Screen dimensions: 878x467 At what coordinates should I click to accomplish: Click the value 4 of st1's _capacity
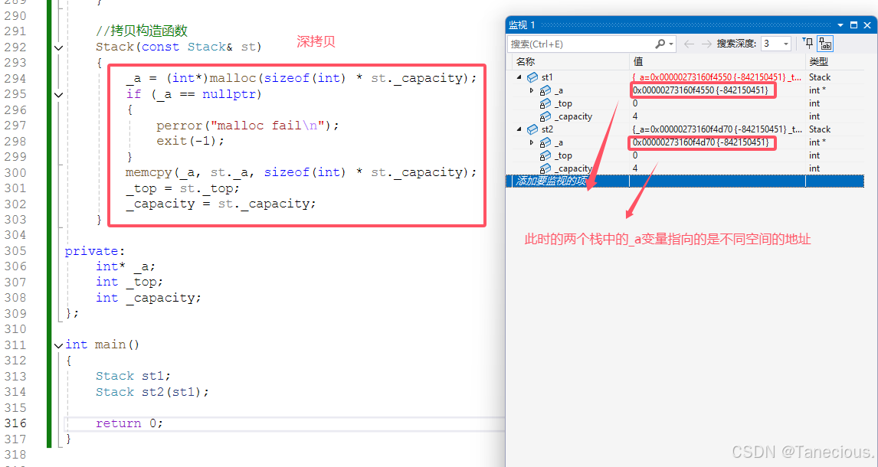[635, 116]
